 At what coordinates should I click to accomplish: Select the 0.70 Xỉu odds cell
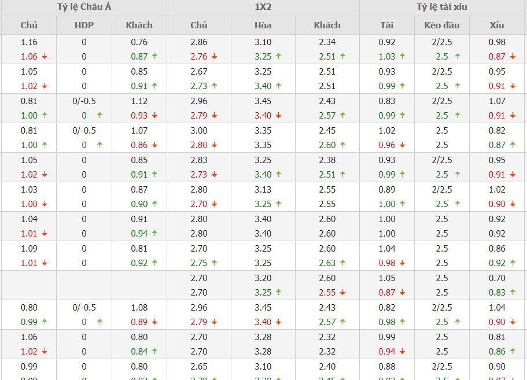point(497,278)
